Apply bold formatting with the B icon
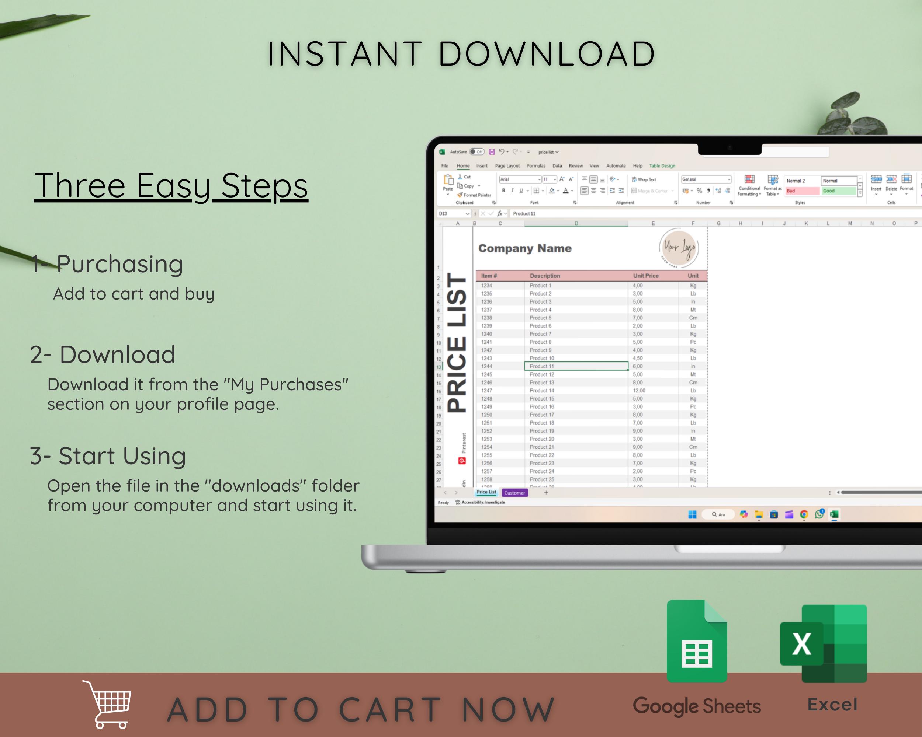This screenshot has width=922, height=737. 504,191
